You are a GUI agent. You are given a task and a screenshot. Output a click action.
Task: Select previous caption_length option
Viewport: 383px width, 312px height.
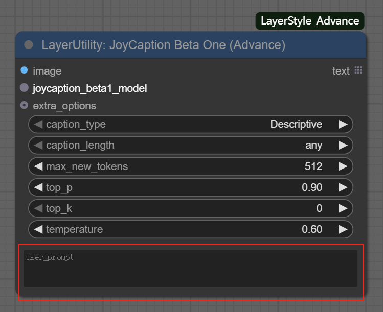coord(38,145)
